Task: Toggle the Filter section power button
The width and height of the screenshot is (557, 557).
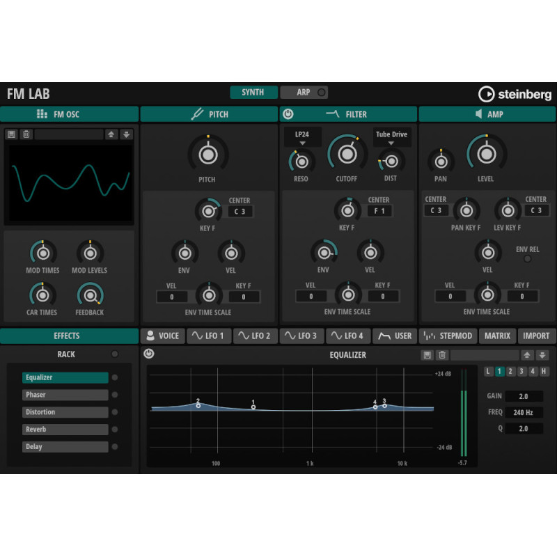Action: click(288, 114)
